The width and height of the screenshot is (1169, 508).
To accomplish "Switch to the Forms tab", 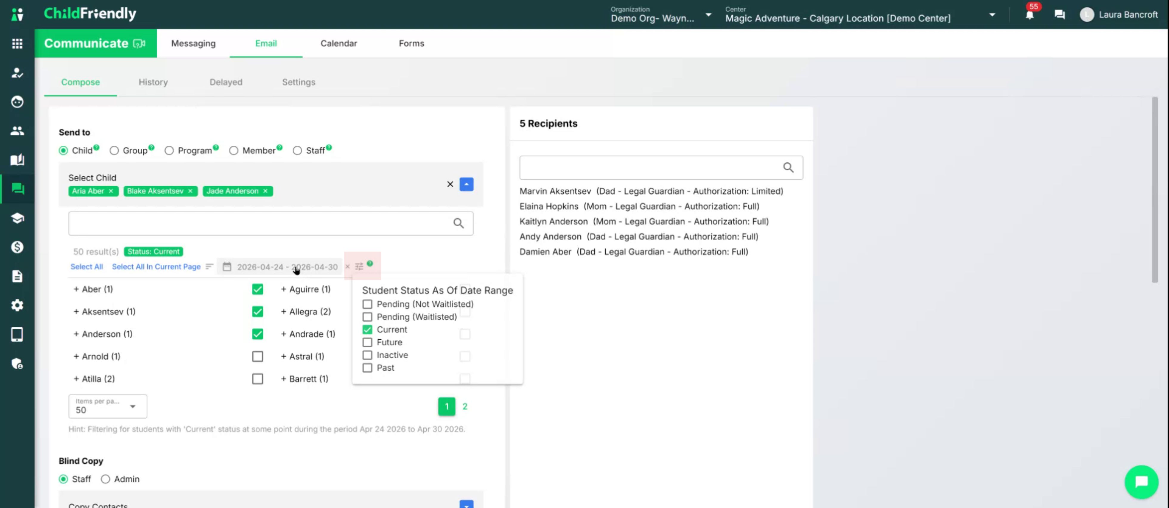I will [411, 43].
